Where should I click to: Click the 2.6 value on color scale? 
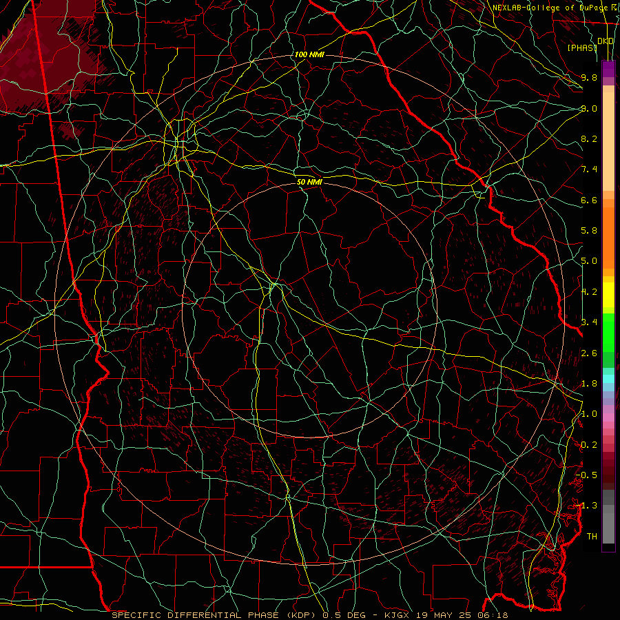point(589,353)
